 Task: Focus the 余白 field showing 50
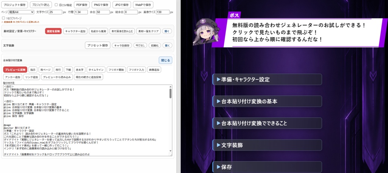click(x=103, y=12)
